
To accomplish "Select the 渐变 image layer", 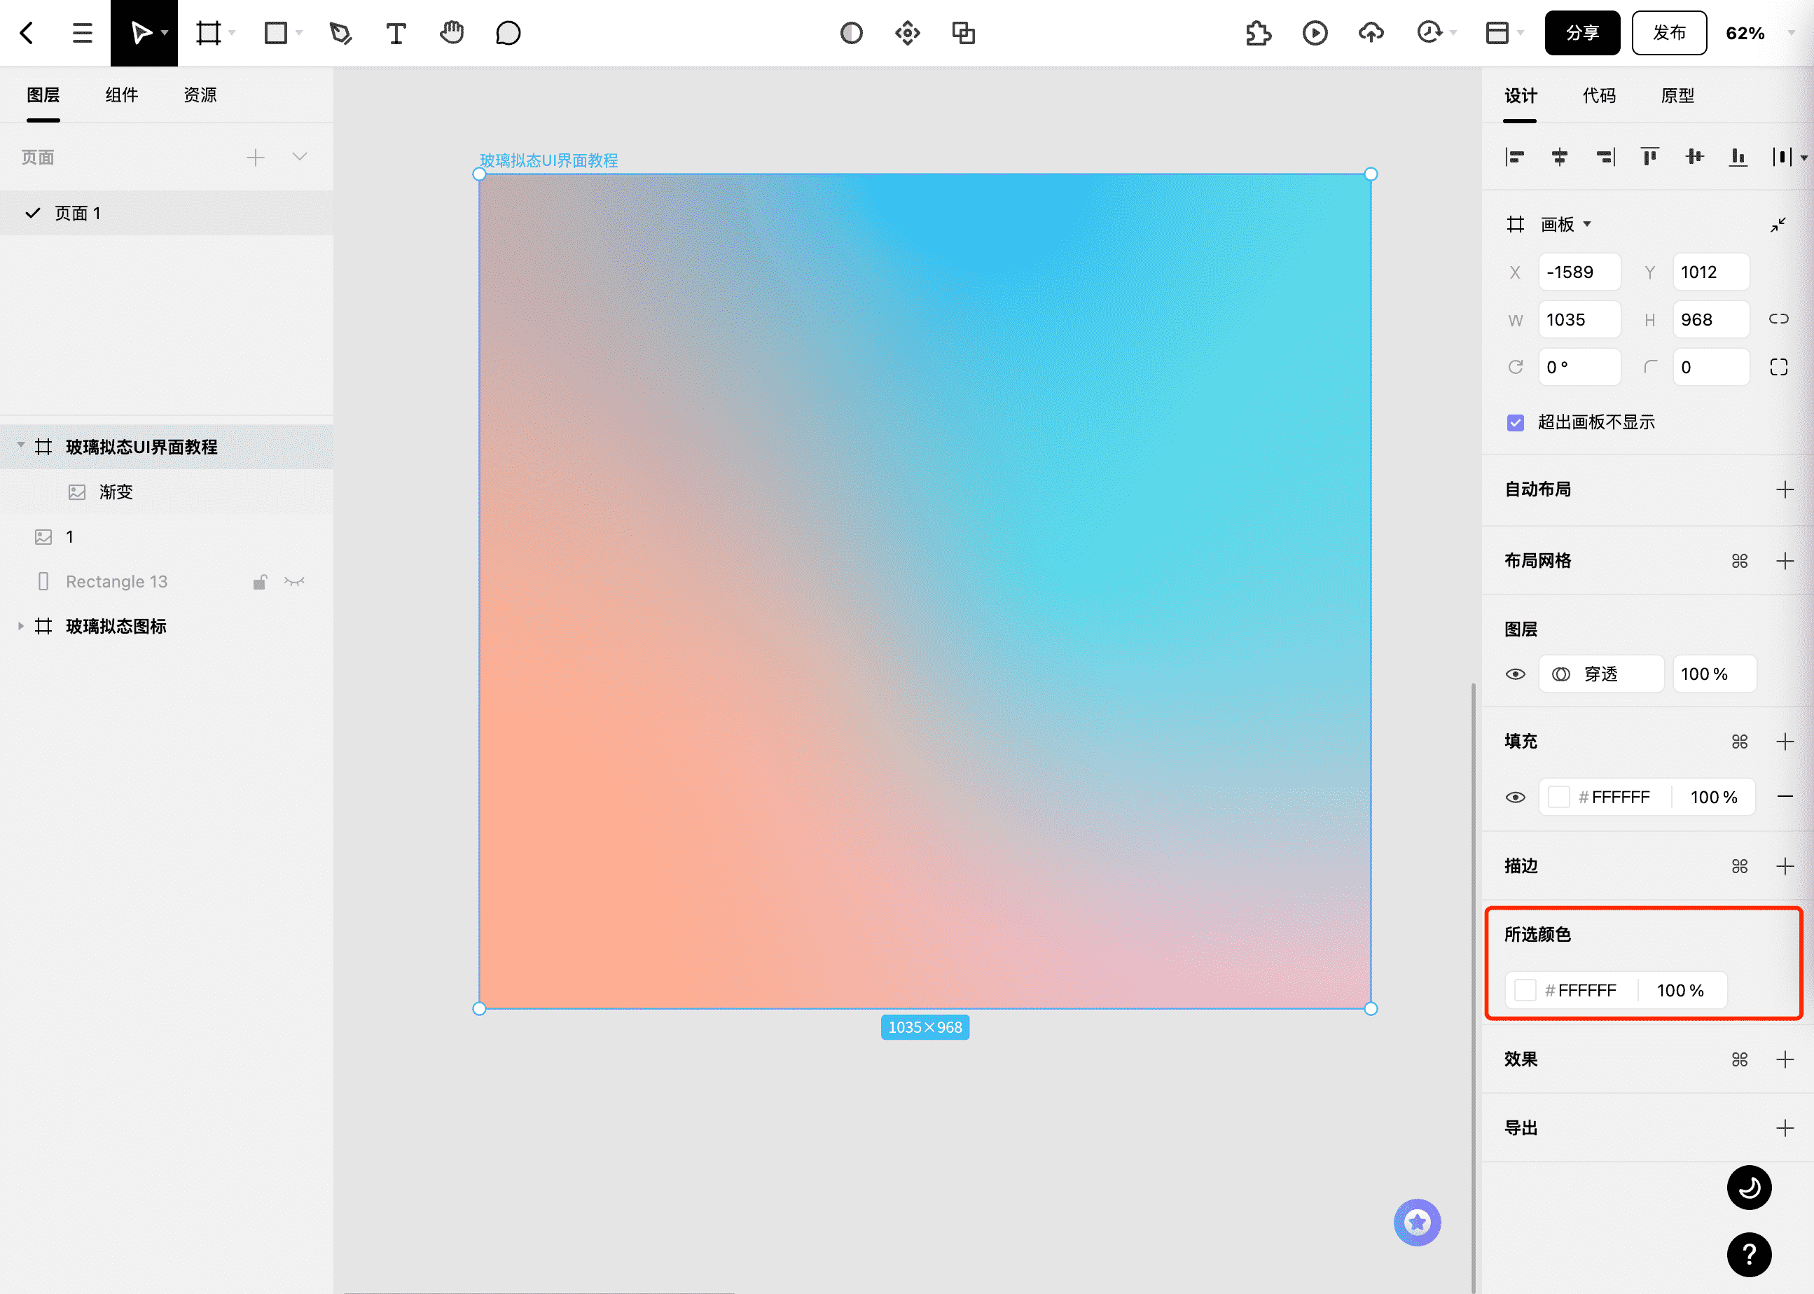I will pyautogui.click(x=167, y=492).
